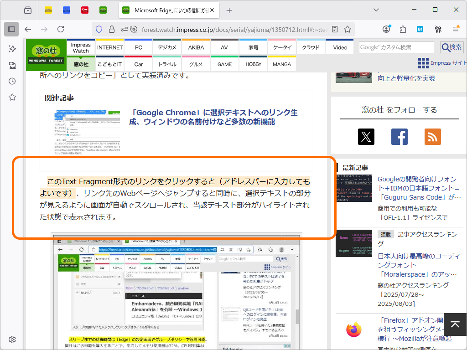Viewport: 467px width, 350px height.
Task: Open the site permissions lock dropdown
Action: pyautogui.click(x=112, y=28)
